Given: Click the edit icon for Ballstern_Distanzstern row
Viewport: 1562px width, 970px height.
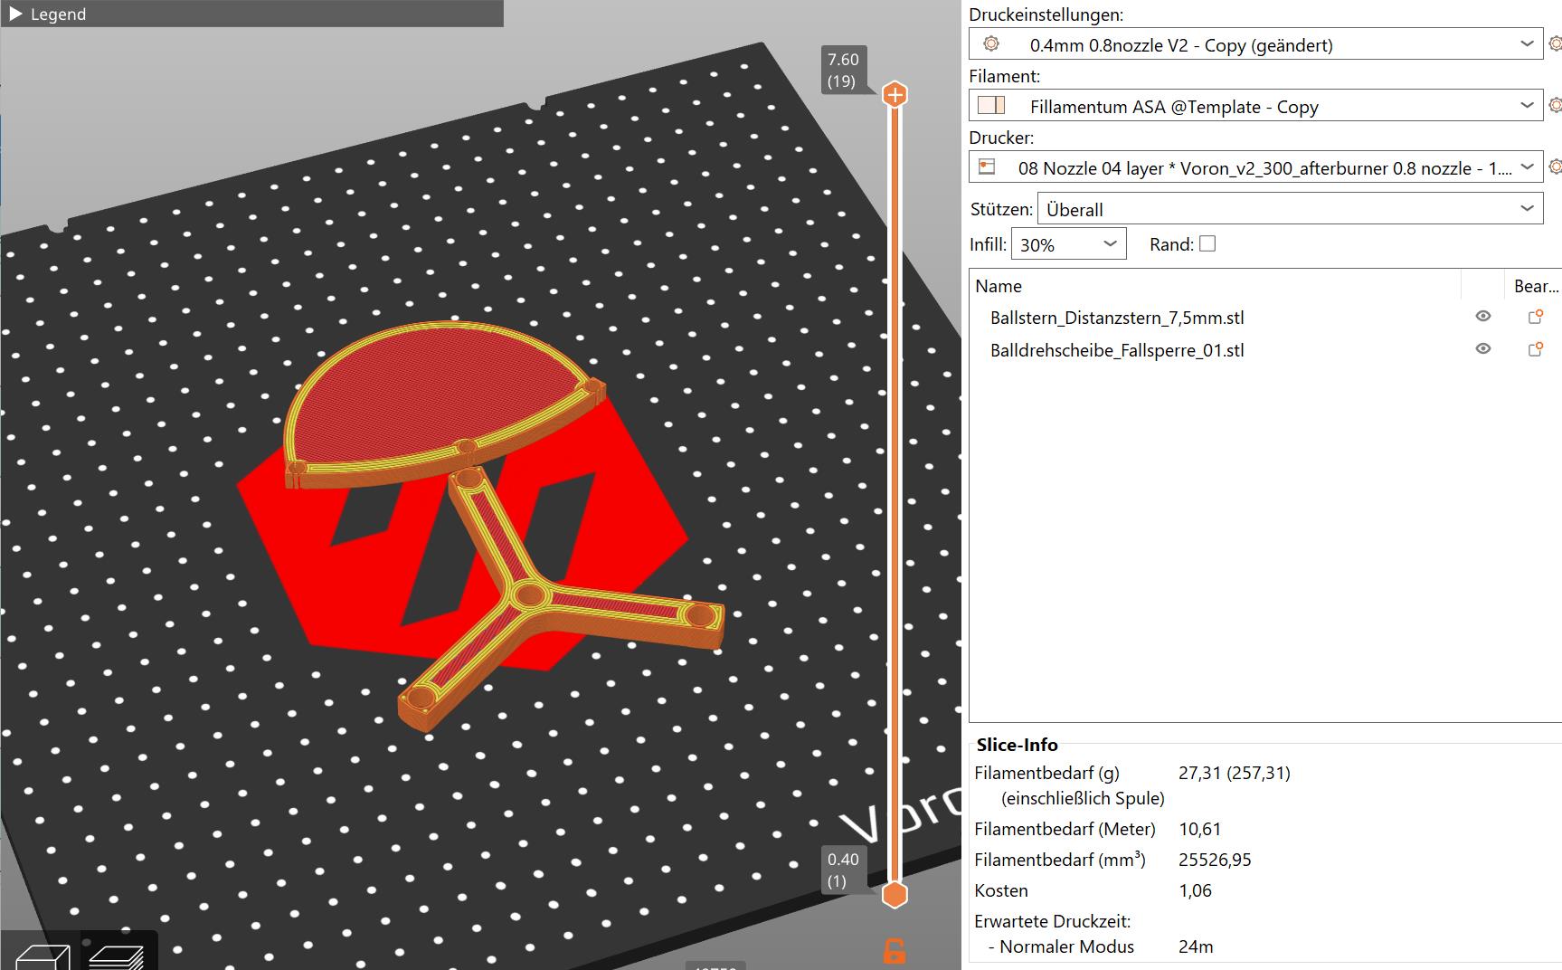Looking at the screenshot, I should pos(1535,317).
